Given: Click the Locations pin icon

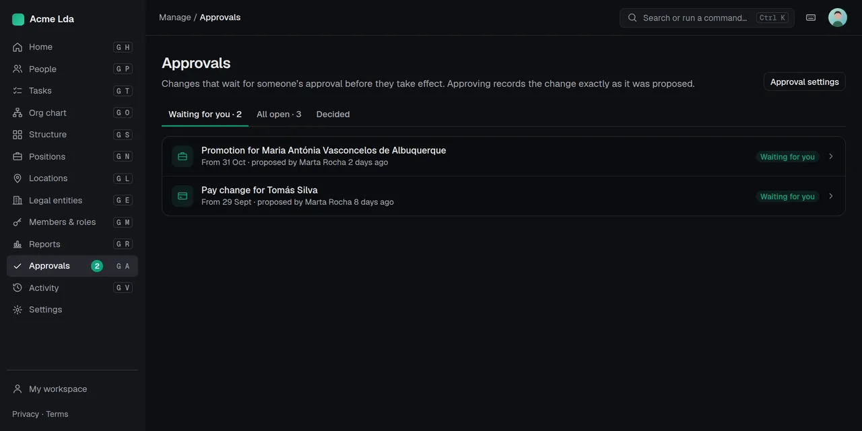Looking at the screenshot, I should (x=18, y=178).
